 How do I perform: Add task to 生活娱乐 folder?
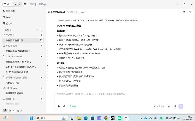click(x=42, y=35)
